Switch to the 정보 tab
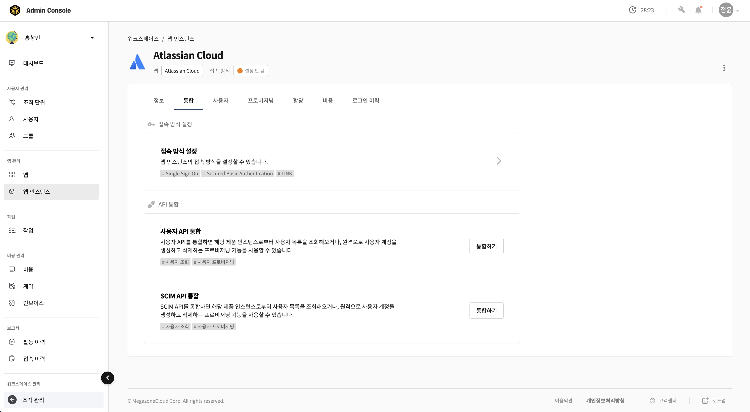 [x=159, y=100]
